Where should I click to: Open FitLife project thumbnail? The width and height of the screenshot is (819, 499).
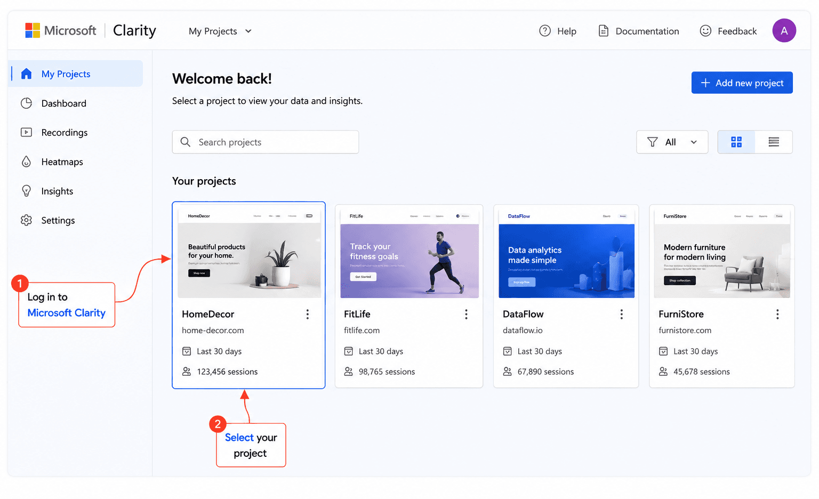pyautogui.click(x=409, y=253)
